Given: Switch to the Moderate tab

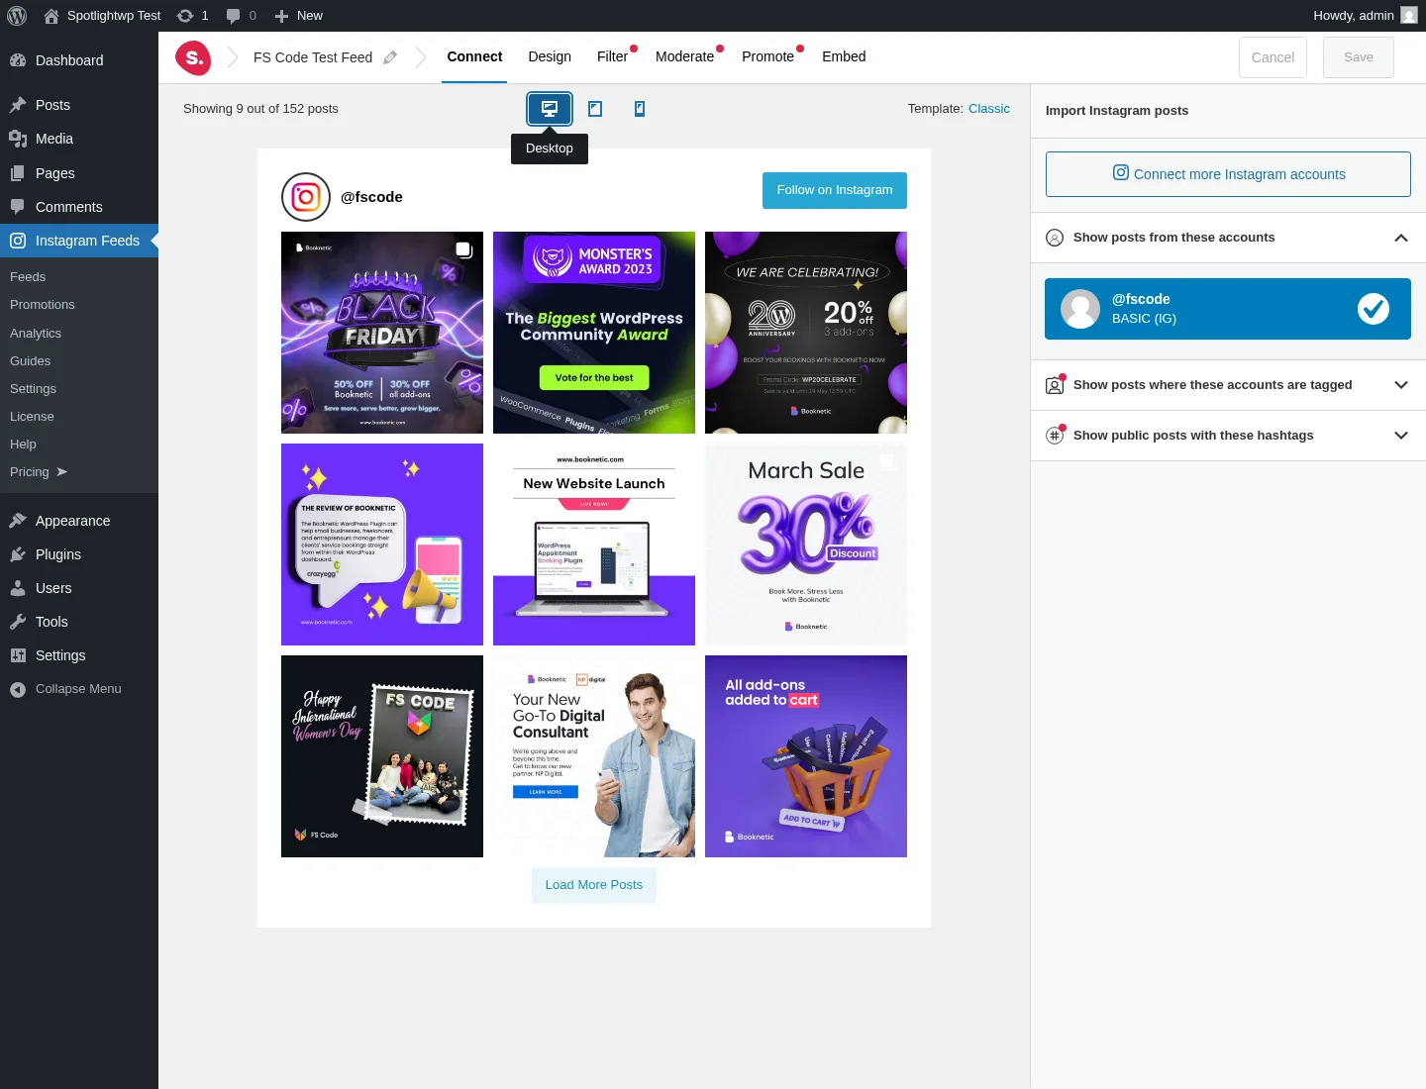Looking at the screenshot, I should pos(685,57).
